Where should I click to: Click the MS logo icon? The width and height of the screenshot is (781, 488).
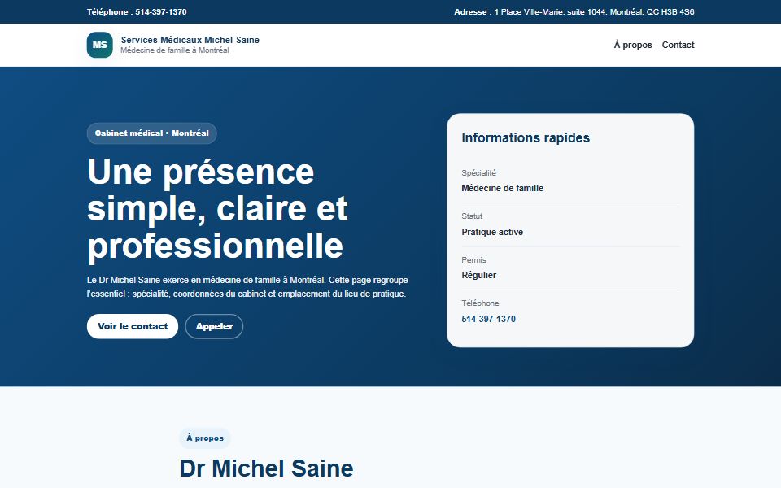point(99,45)
